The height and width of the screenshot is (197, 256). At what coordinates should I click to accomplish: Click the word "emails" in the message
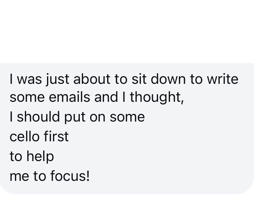69,97
